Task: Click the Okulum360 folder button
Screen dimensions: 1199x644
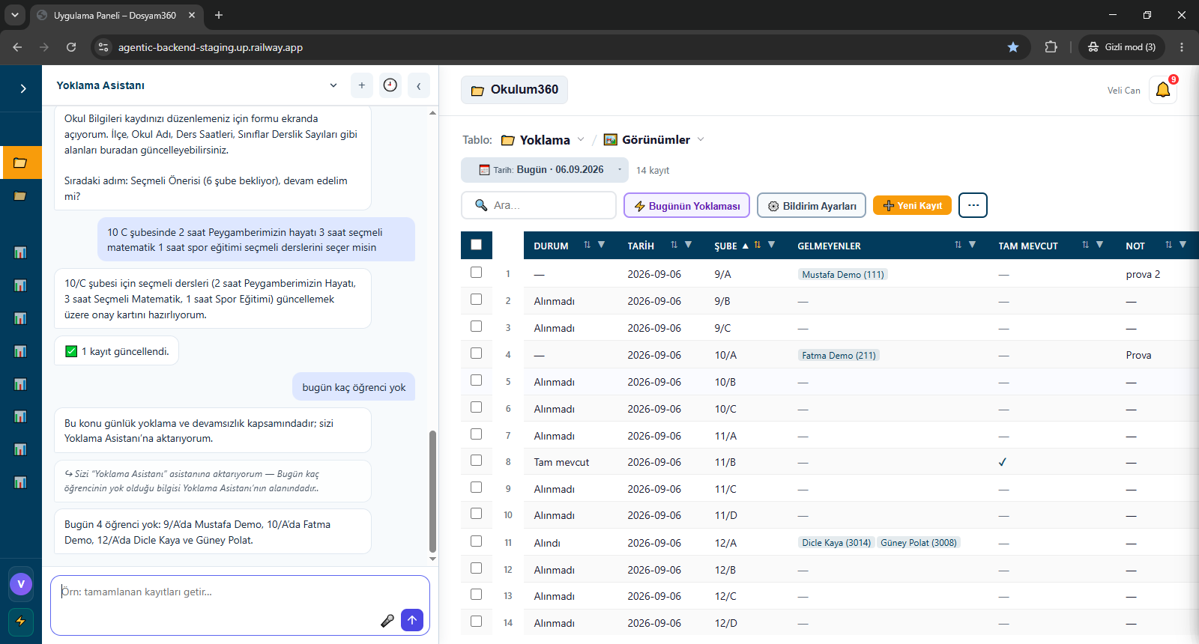Action: tap(514, 90)
